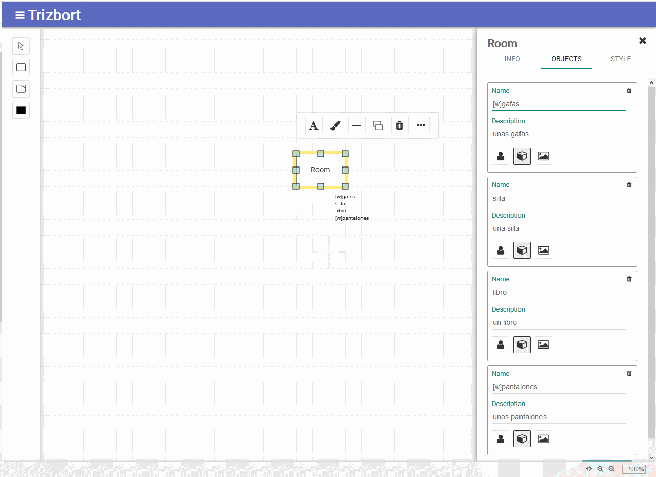The height and width of the screenshot is (477, 656).
Task: Click the trash icon in floating toolbar
Action: [400, 126]
